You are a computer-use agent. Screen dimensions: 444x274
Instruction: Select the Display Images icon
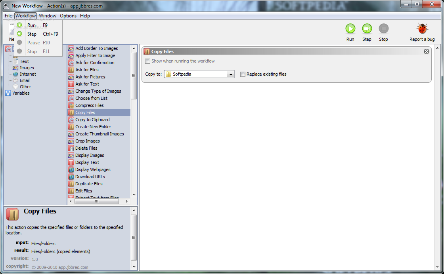click(x=71, y=155)
